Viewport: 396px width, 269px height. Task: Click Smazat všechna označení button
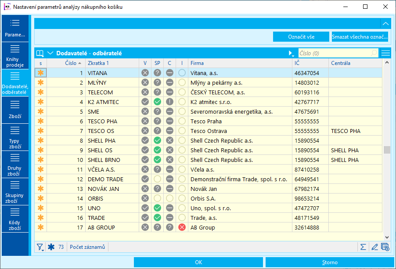click(360, 37)
